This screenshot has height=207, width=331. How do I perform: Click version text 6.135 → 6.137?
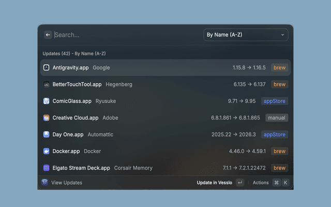click(249, 84)
